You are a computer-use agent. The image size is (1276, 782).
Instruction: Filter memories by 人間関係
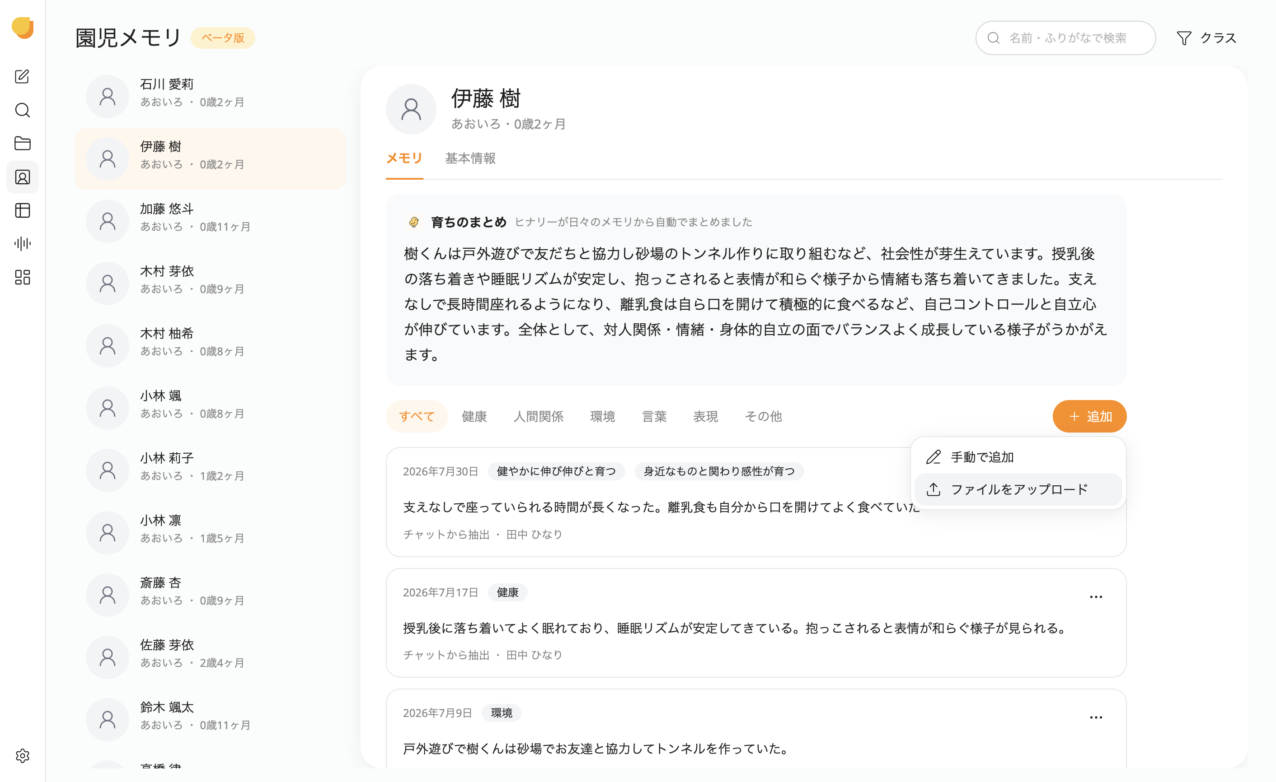[x=538, y=416]
